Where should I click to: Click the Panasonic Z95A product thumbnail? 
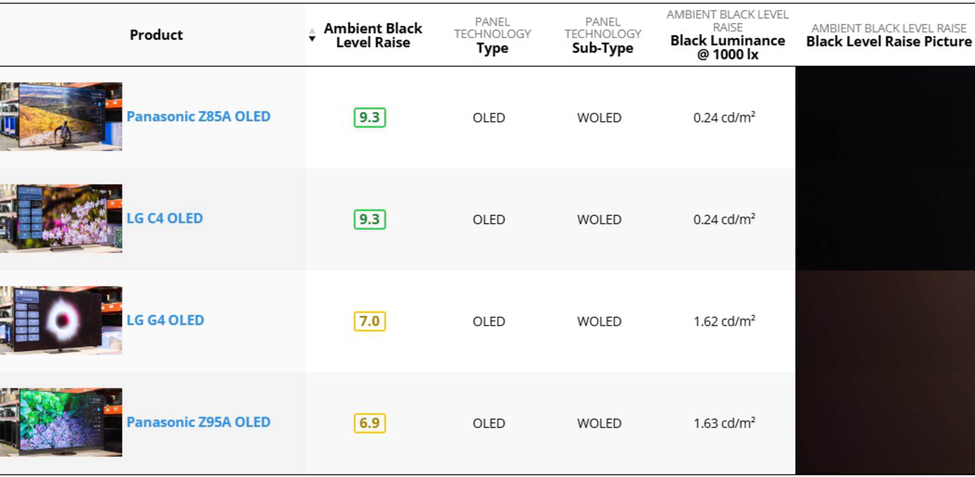point(61,422)
